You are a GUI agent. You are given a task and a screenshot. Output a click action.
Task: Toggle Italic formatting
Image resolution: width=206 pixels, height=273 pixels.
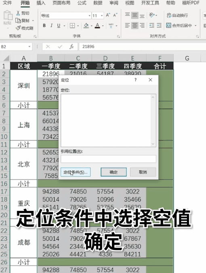51,25
